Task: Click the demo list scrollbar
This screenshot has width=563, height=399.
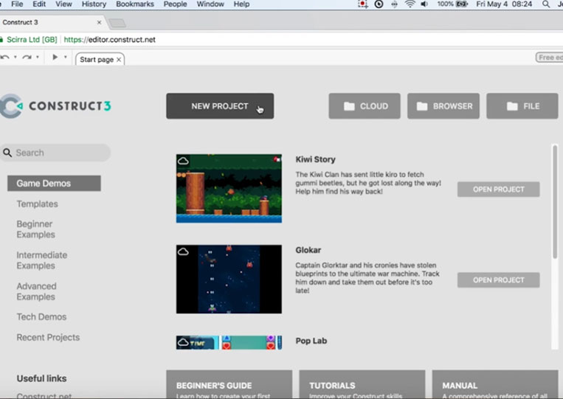Action: click(555, 201)
